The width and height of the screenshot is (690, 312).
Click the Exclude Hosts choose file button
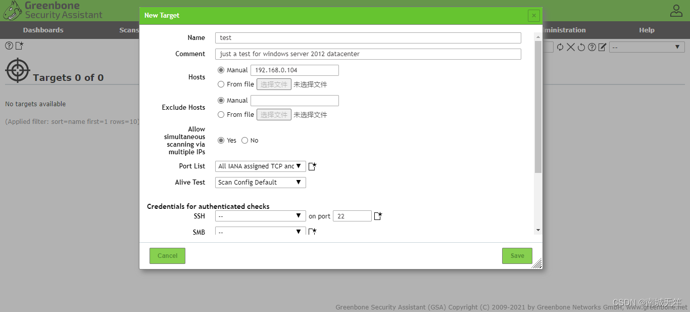pos(274,115)
